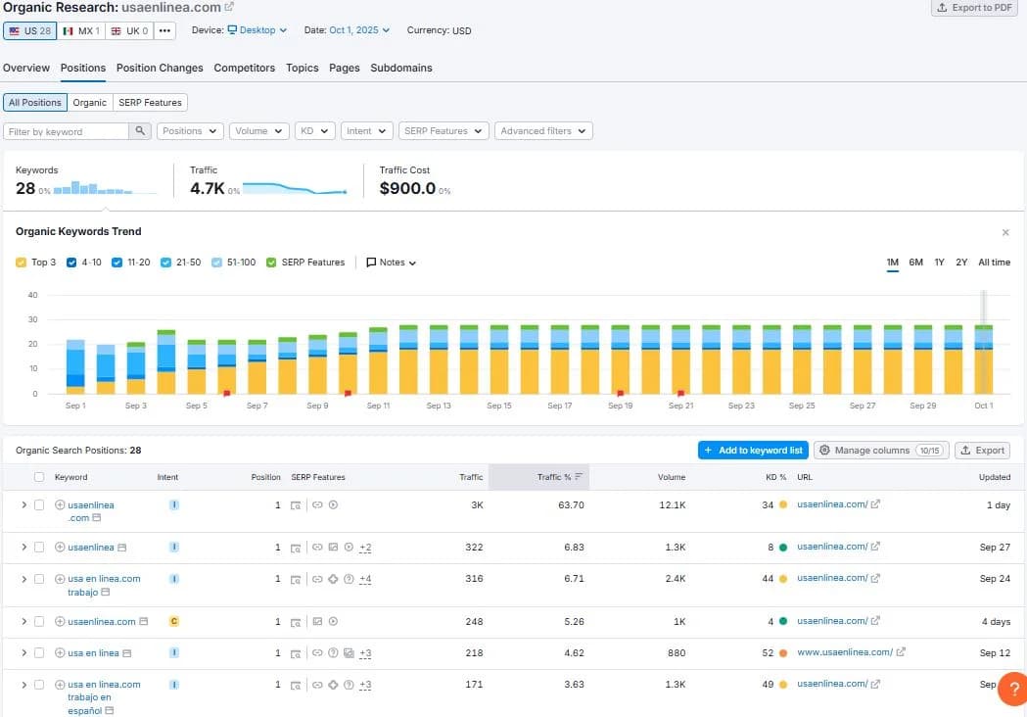Click informational intent badge for usaenlinea row
Image resolution: width=1027 pixels, height=717 pixels.
174,547
